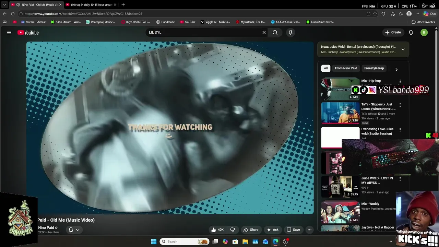This screenshot has width=439, height=247.
Task: Like the video with 40K likes
Action: (x=217, y=230)
